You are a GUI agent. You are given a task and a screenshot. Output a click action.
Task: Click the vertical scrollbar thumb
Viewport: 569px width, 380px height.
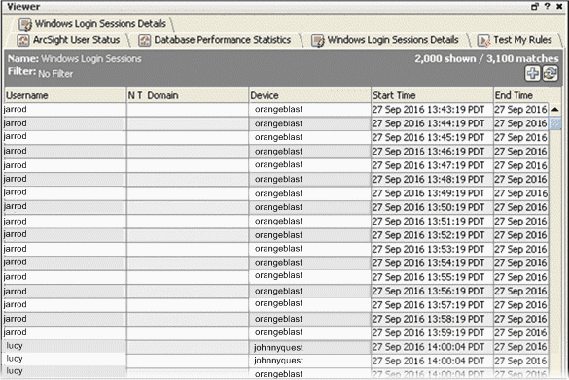(555, 123)
